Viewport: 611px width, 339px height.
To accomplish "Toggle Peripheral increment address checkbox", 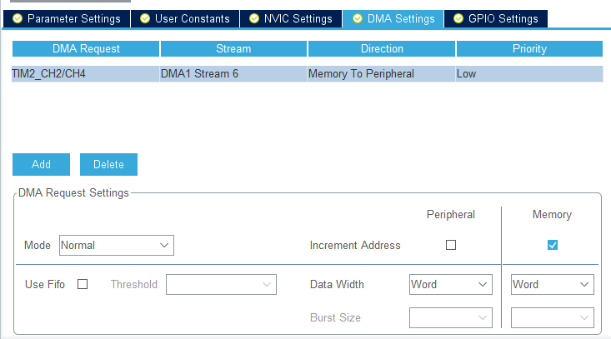I will click(x=451, y=245).
